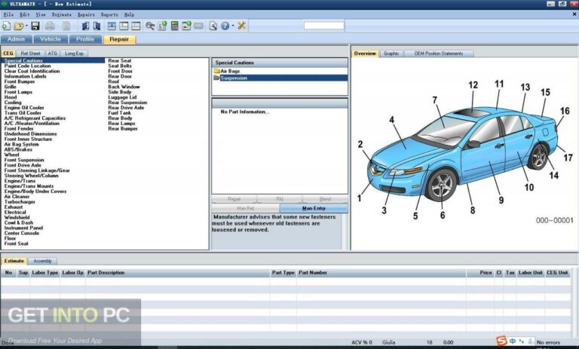Switch to the Assembly tab
Image resolution: width=579 pixels, height=349 pixels.
[42, 261]
